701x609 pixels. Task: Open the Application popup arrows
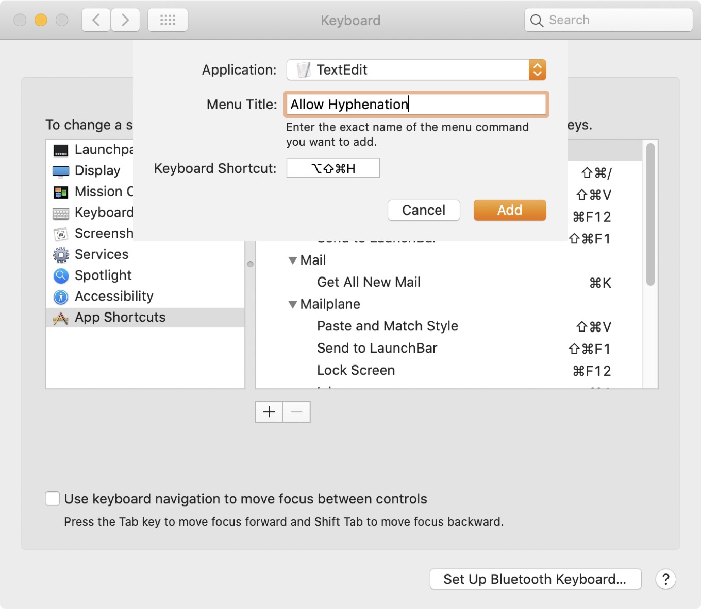tap(537, 69)
